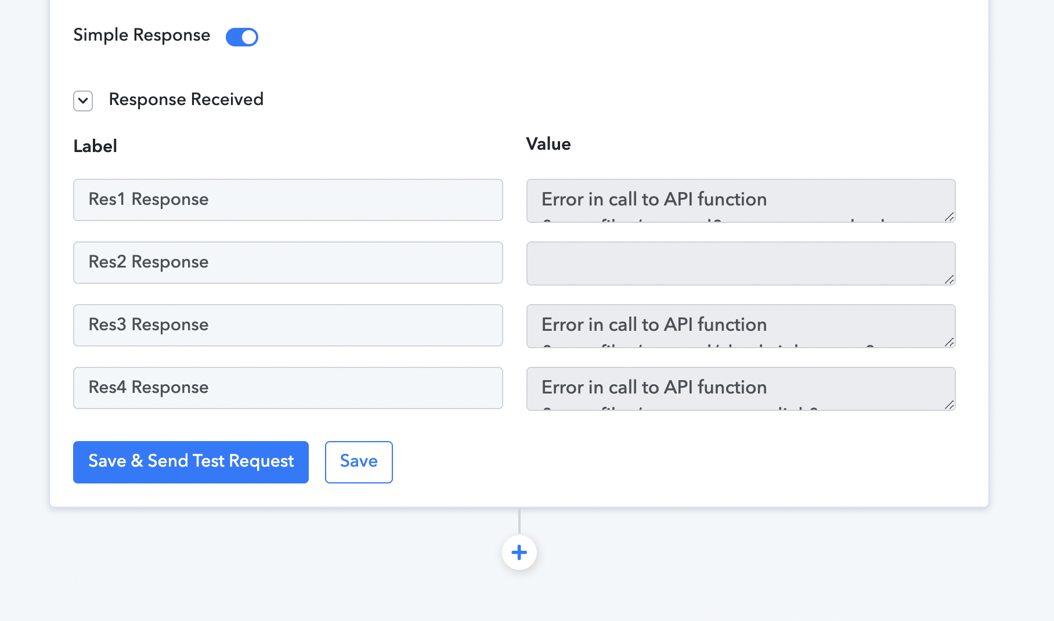
Task: Collapse the Response Received section chevron
Action: coord(83,100)
